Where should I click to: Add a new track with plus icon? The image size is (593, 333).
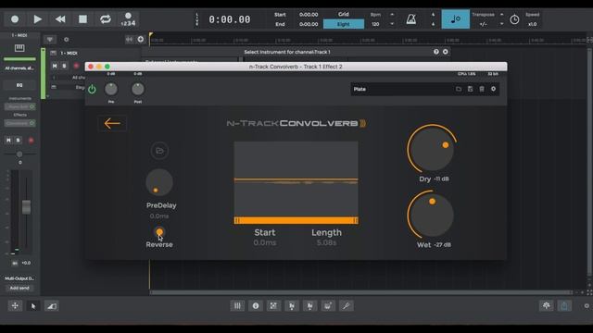tap(141, 39)
